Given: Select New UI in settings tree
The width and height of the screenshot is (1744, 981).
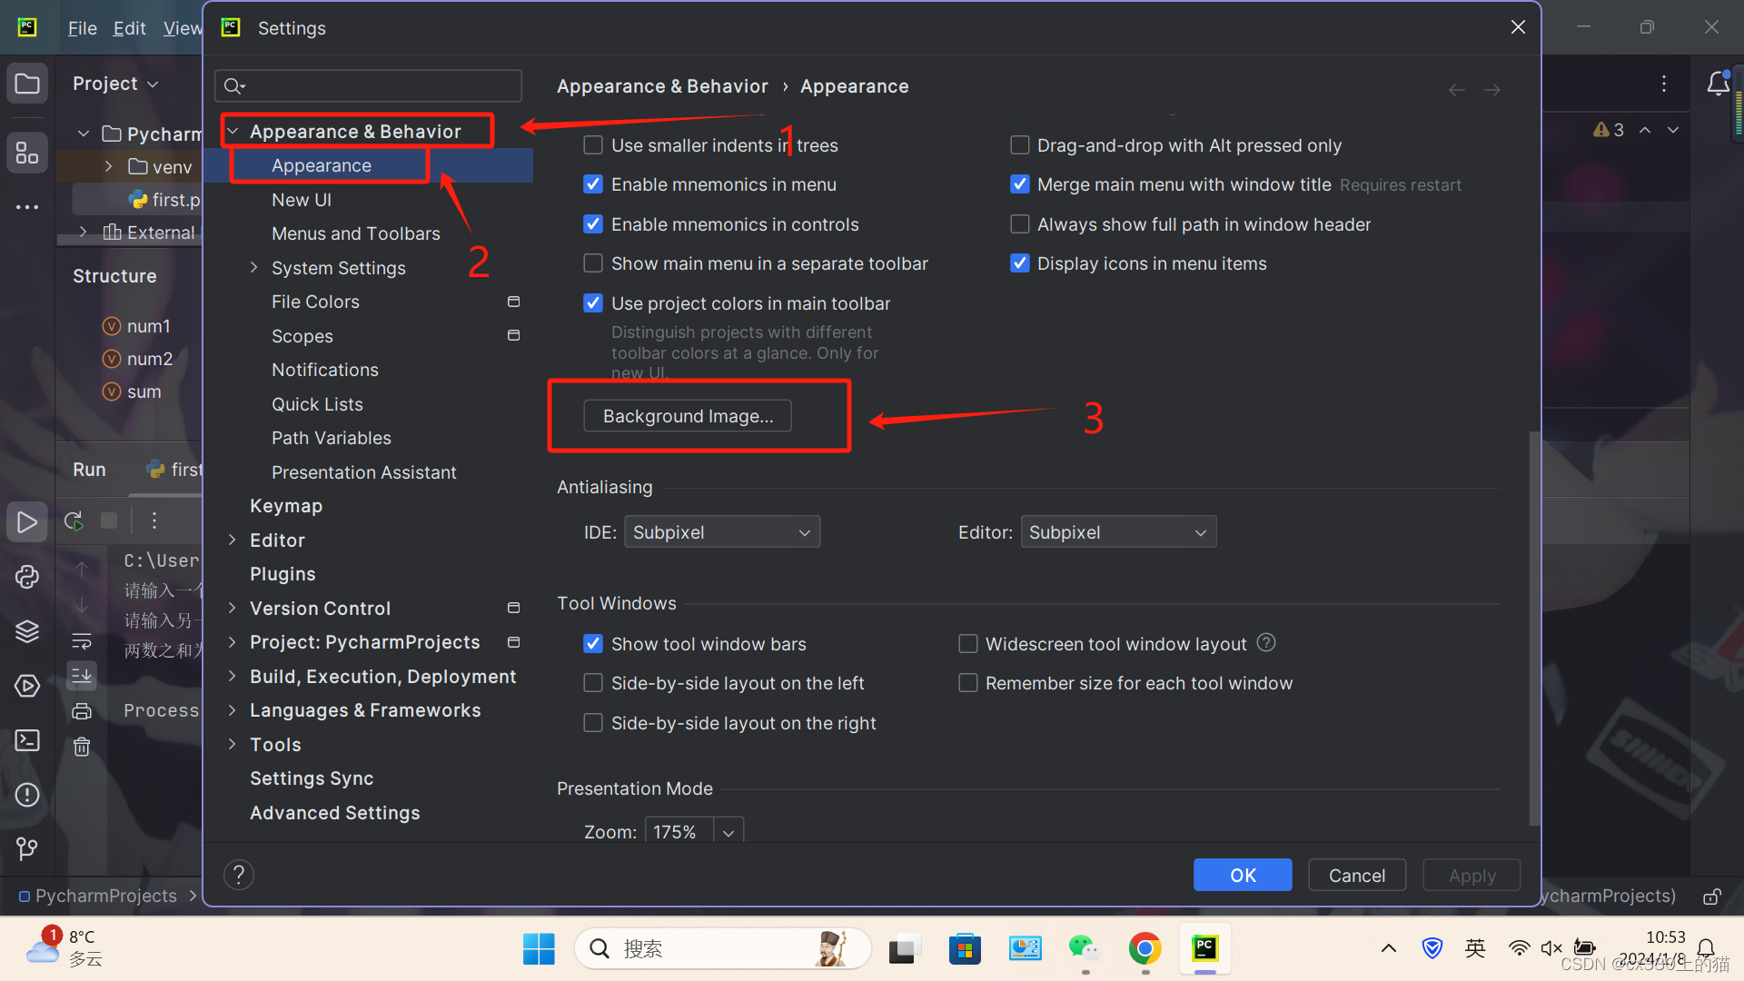Looking at the screenshot, I should pyautogui.click(x=302, y=200).
